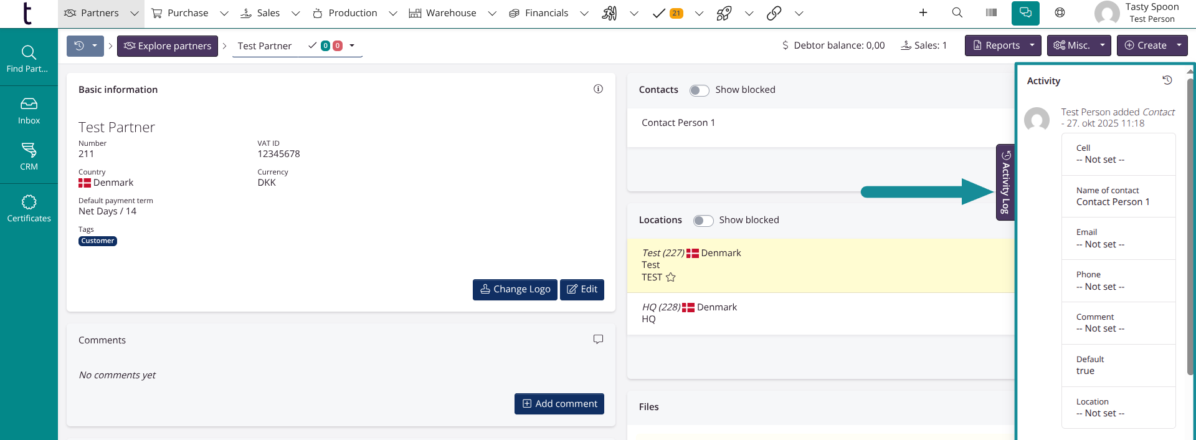1196x440 pixels.
Task: Click the Add comment button
Action: (559, 404)
